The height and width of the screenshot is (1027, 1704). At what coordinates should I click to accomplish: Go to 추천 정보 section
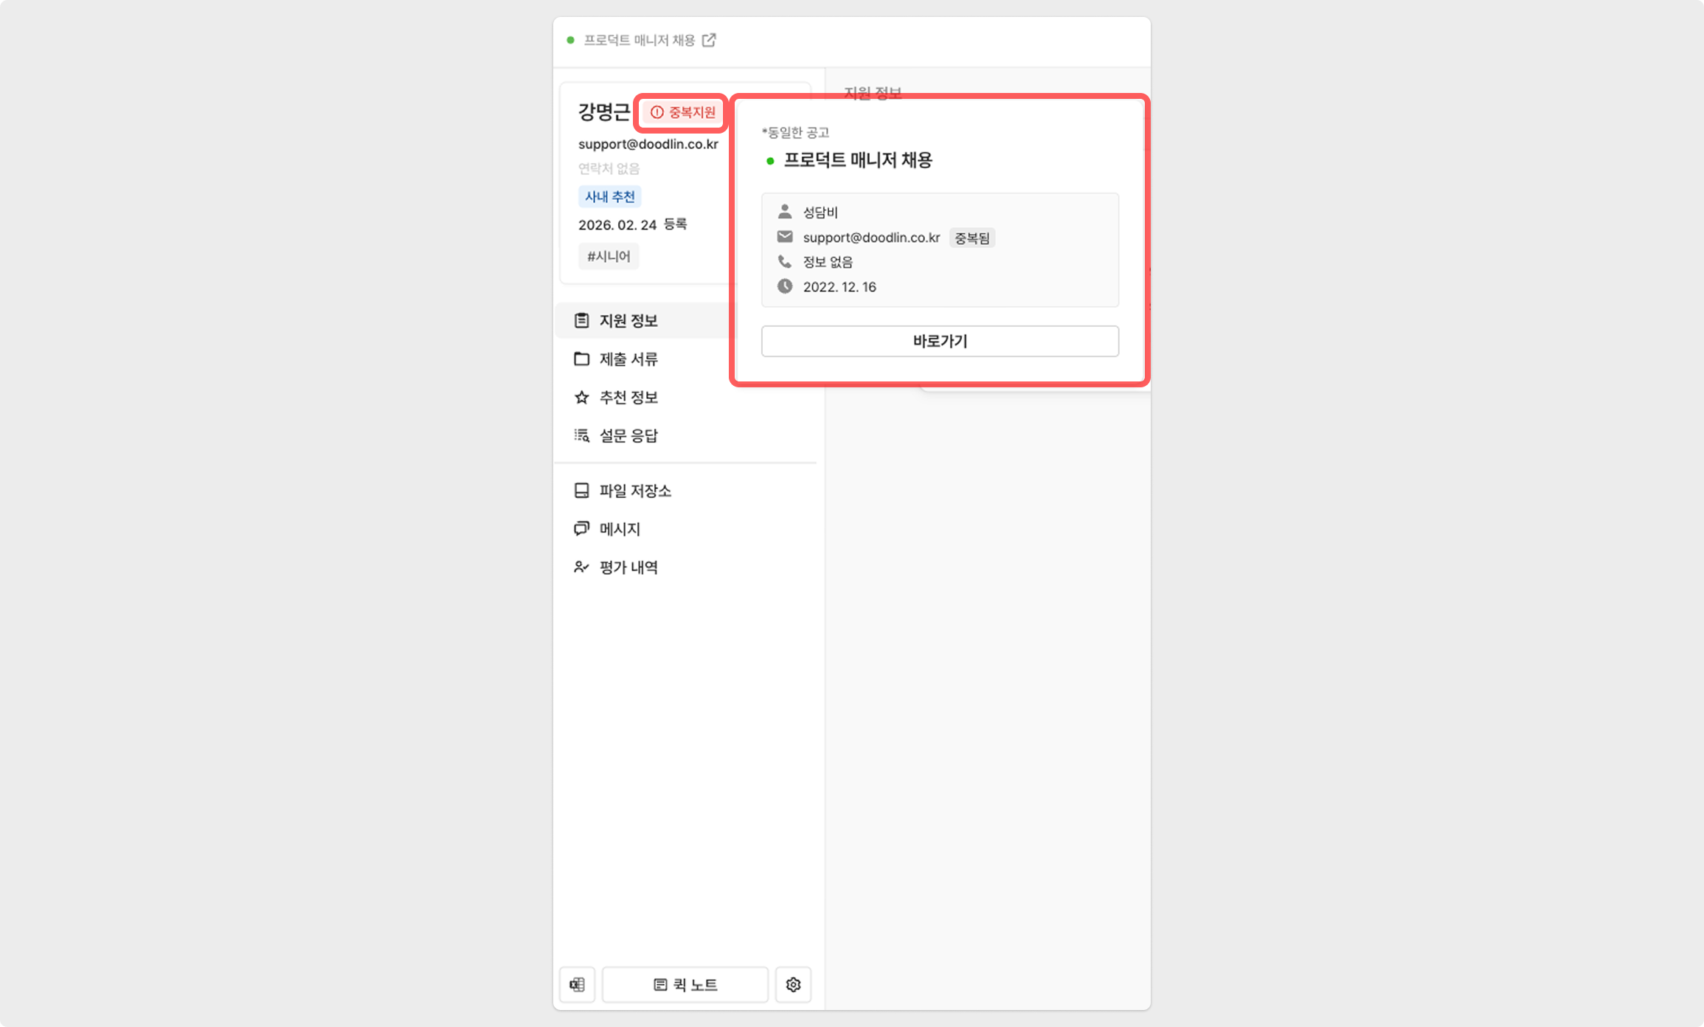point(628,397)
